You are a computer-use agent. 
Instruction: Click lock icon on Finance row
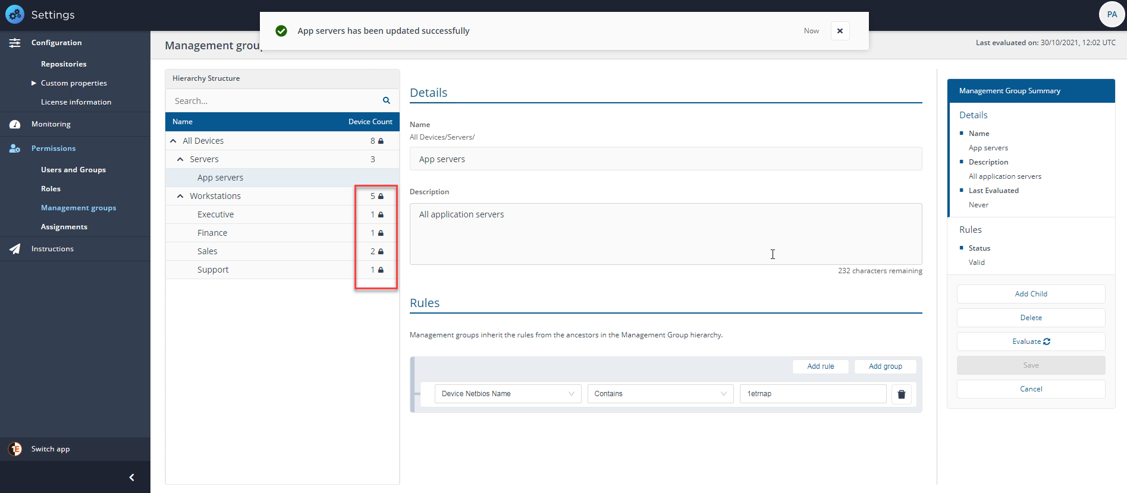[381, 233]
